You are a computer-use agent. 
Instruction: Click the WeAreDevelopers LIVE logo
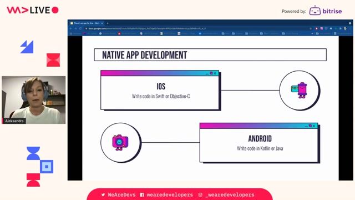33,10
